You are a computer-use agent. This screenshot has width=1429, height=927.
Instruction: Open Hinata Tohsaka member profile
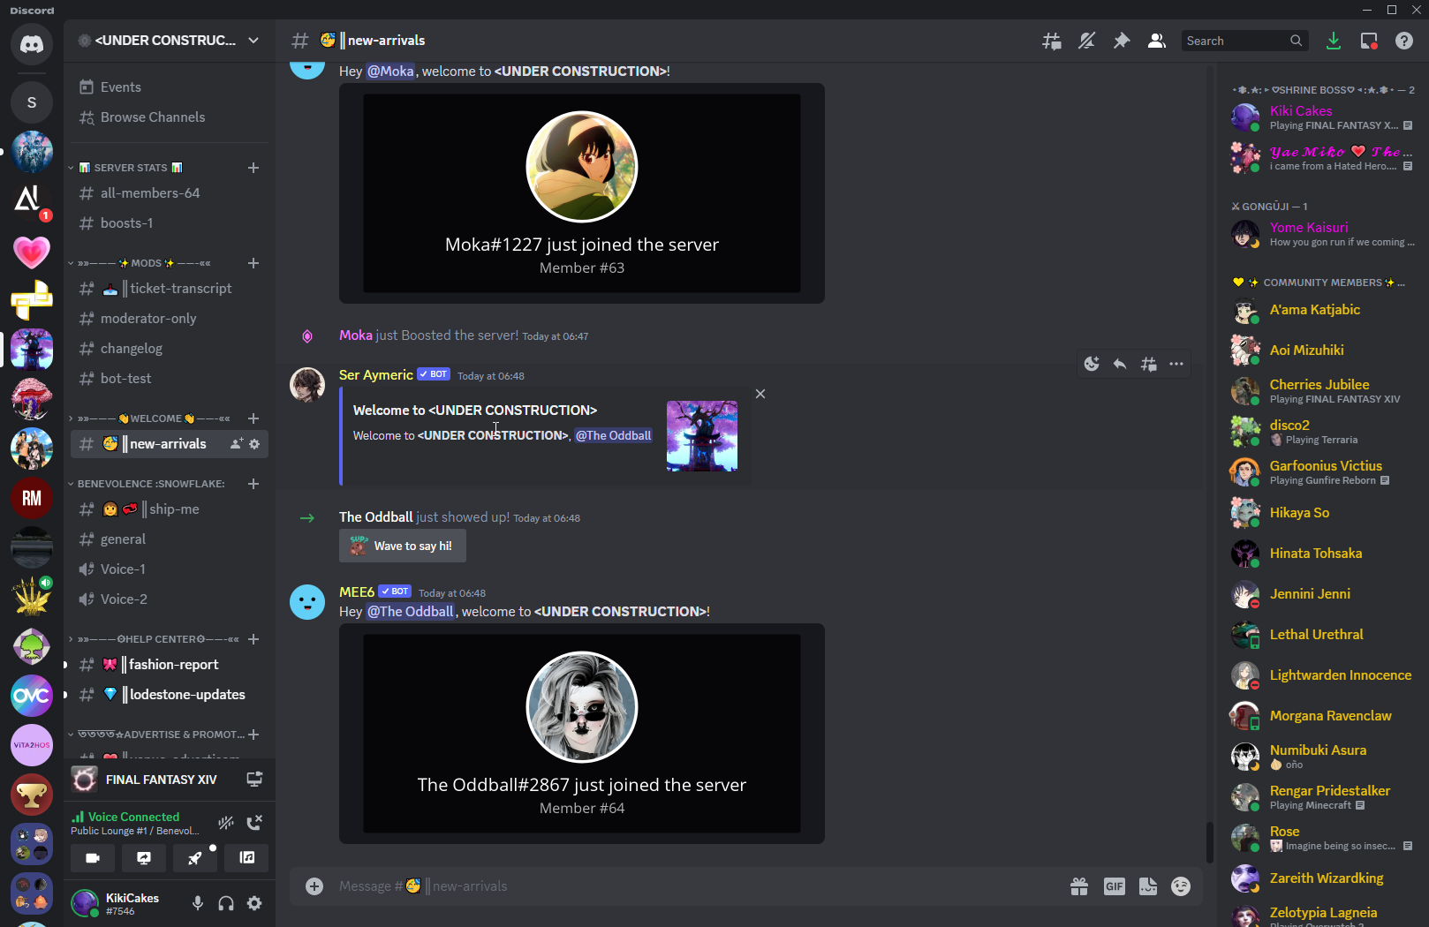(x=1322, y=554)
